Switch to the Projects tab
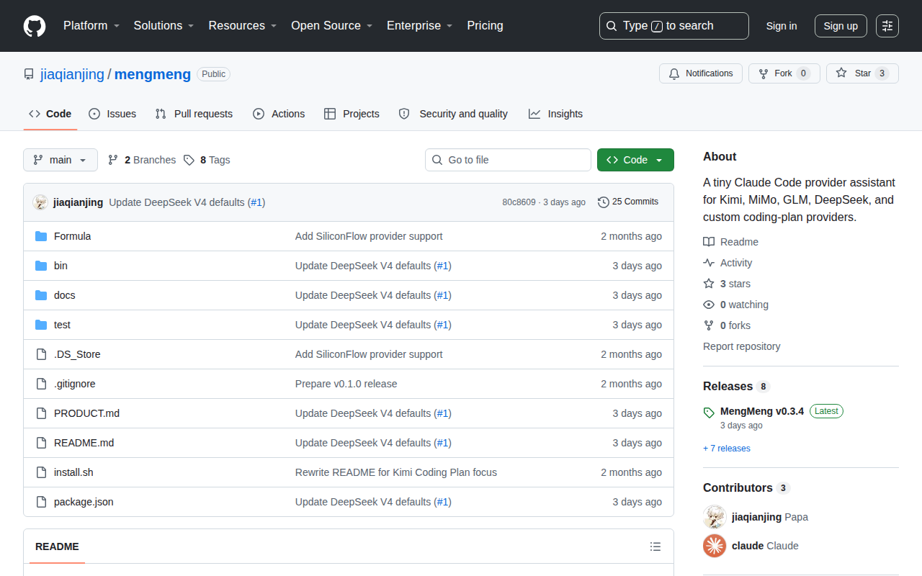The width and height of the screenshot is (922, 576). (352, 114)
